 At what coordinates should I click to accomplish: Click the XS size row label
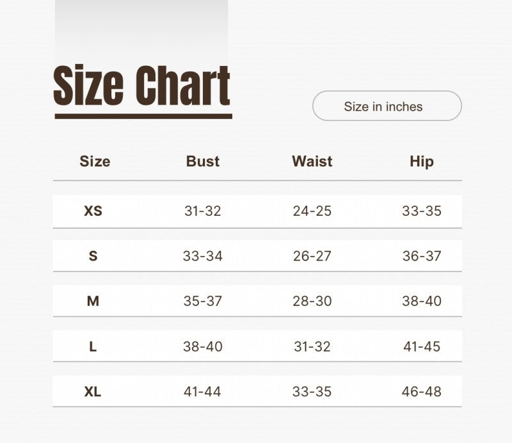[x=93, y=211]
